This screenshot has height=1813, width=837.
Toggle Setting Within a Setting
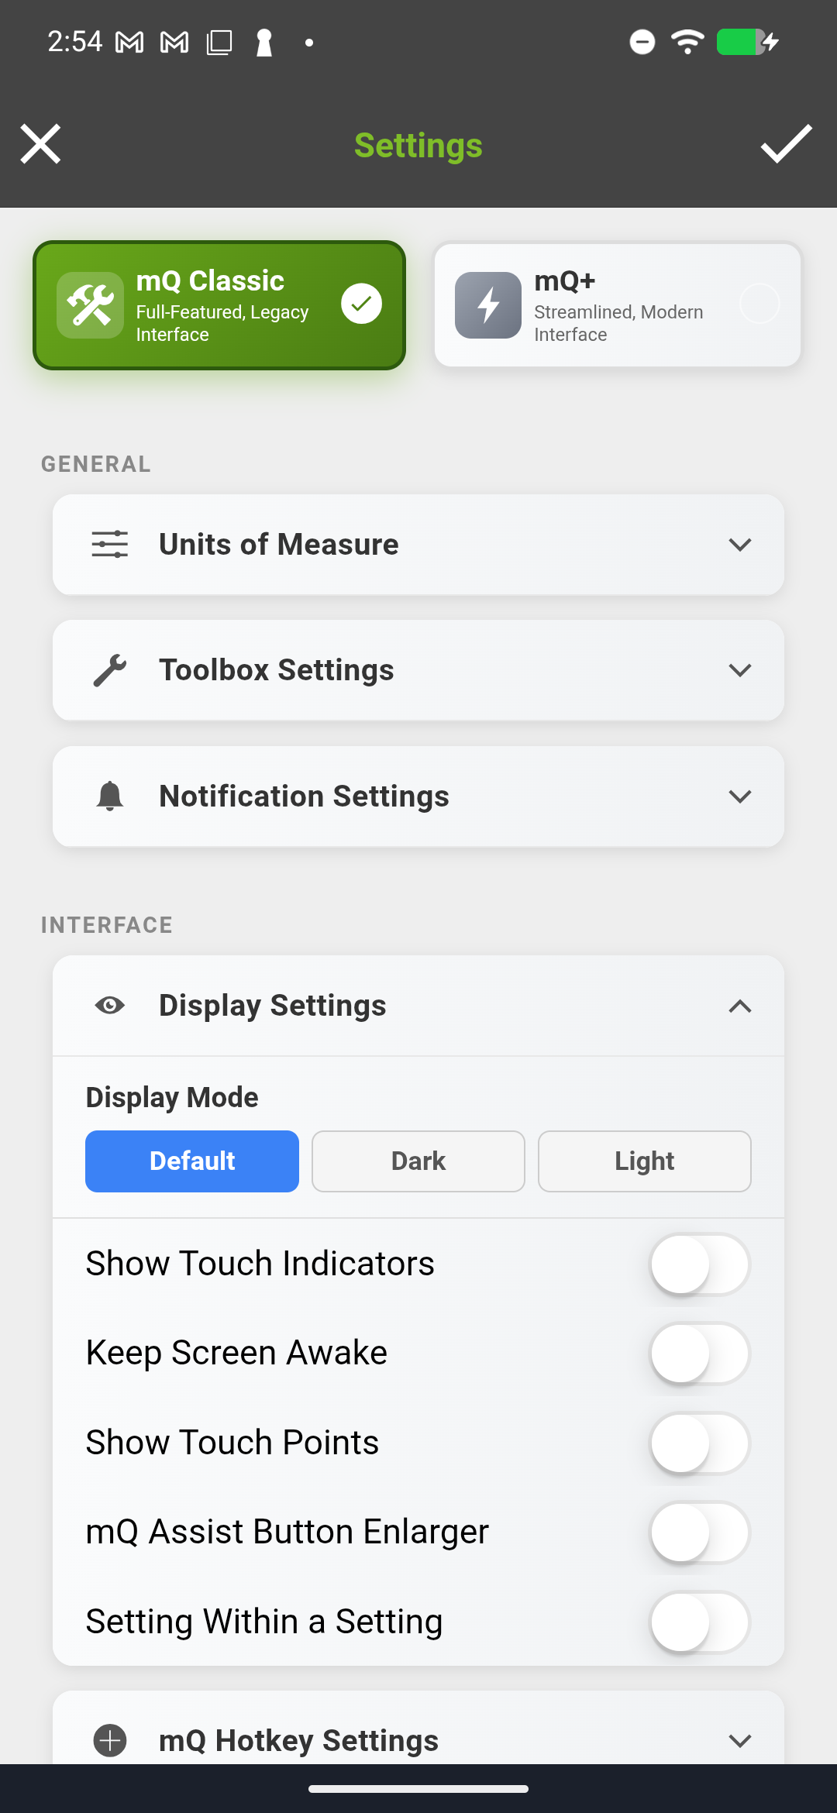pos(697,1621)
